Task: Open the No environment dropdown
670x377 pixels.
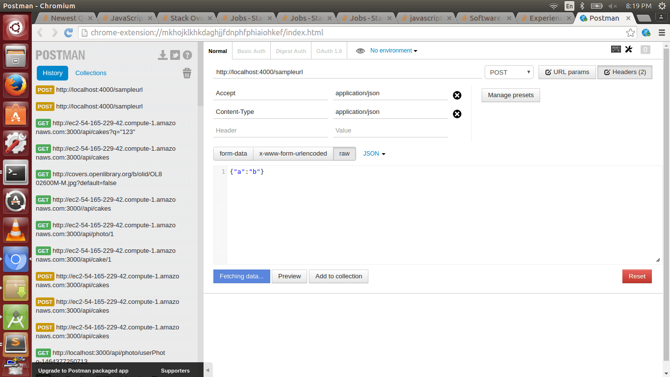Action: 393,51
